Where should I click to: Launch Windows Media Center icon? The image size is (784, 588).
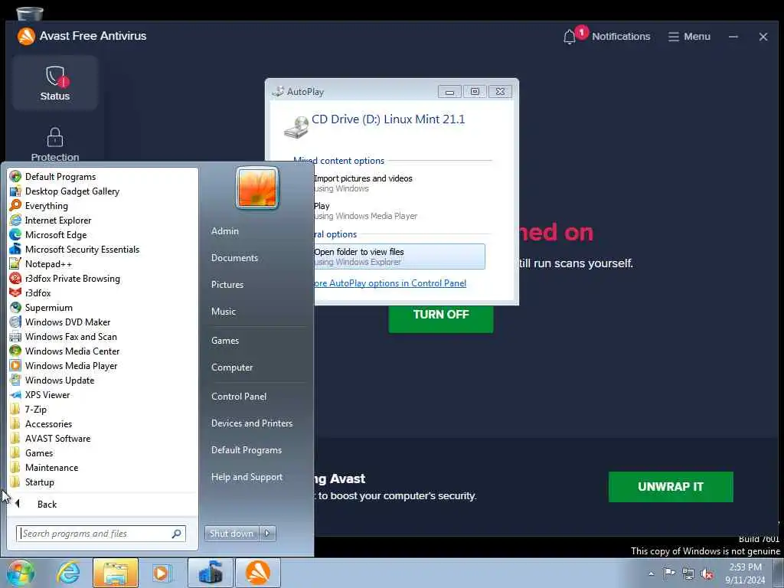click(15, 351)
